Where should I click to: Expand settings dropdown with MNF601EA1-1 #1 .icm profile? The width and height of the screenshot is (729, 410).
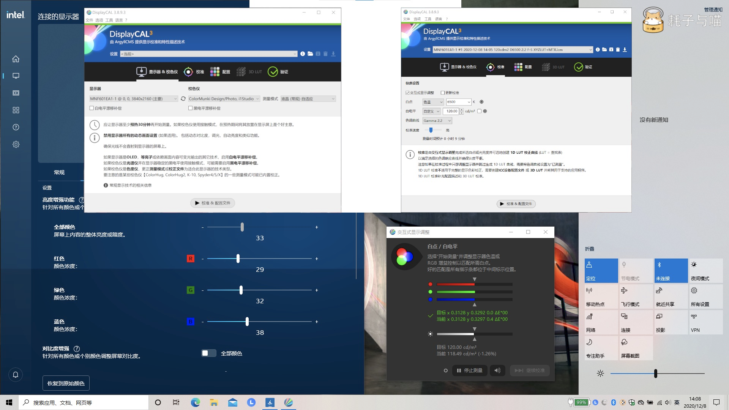(x=513, y=50)
